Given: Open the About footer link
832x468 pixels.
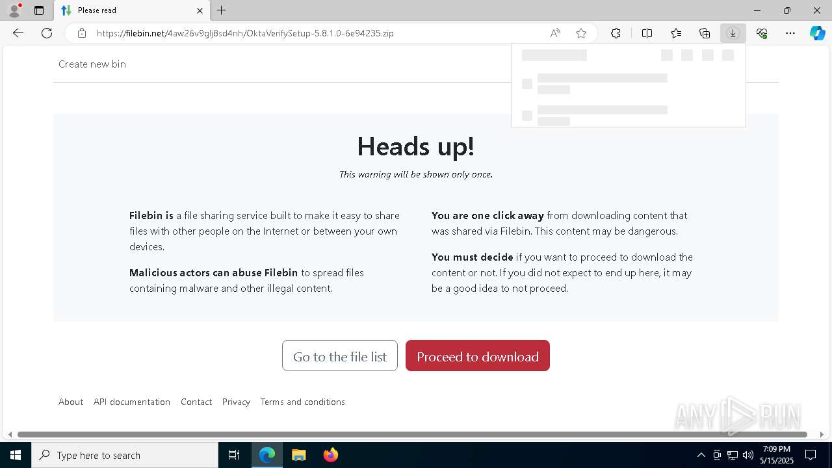Looking at the screenshot, I should pos(71,402).
